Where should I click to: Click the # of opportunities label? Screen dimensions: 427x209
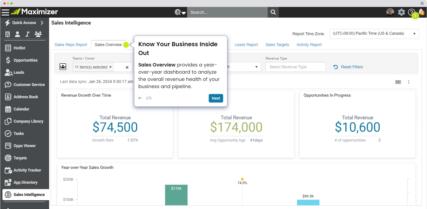tap(350, 140)
